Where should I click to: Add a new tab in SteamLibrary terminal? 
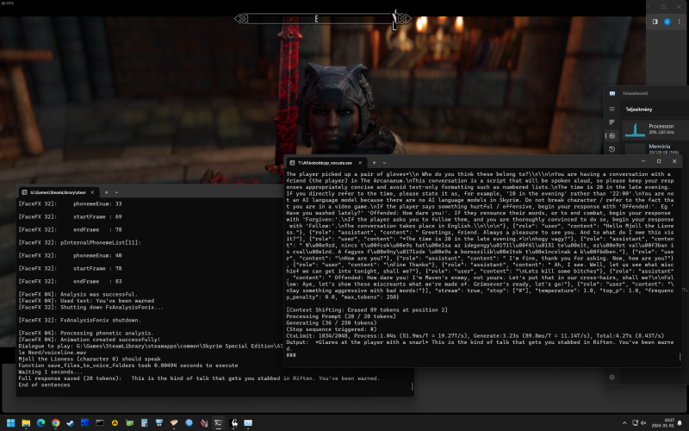(x=106, y=192)
